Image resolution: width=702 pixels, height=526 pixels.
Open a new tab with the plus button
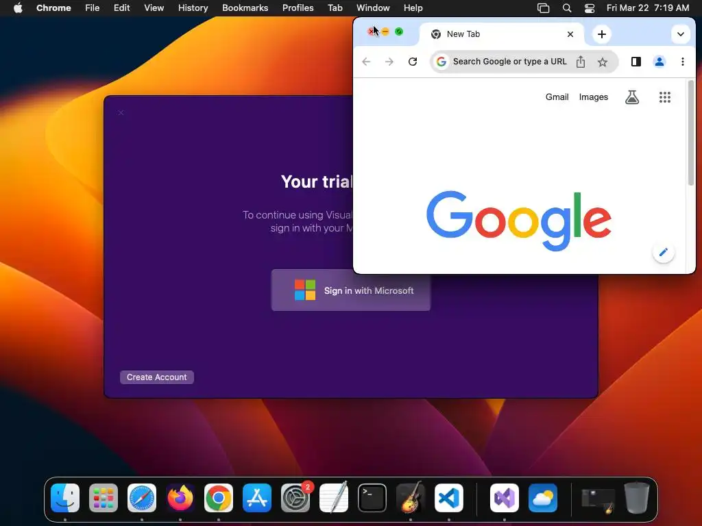click(602, 34)
